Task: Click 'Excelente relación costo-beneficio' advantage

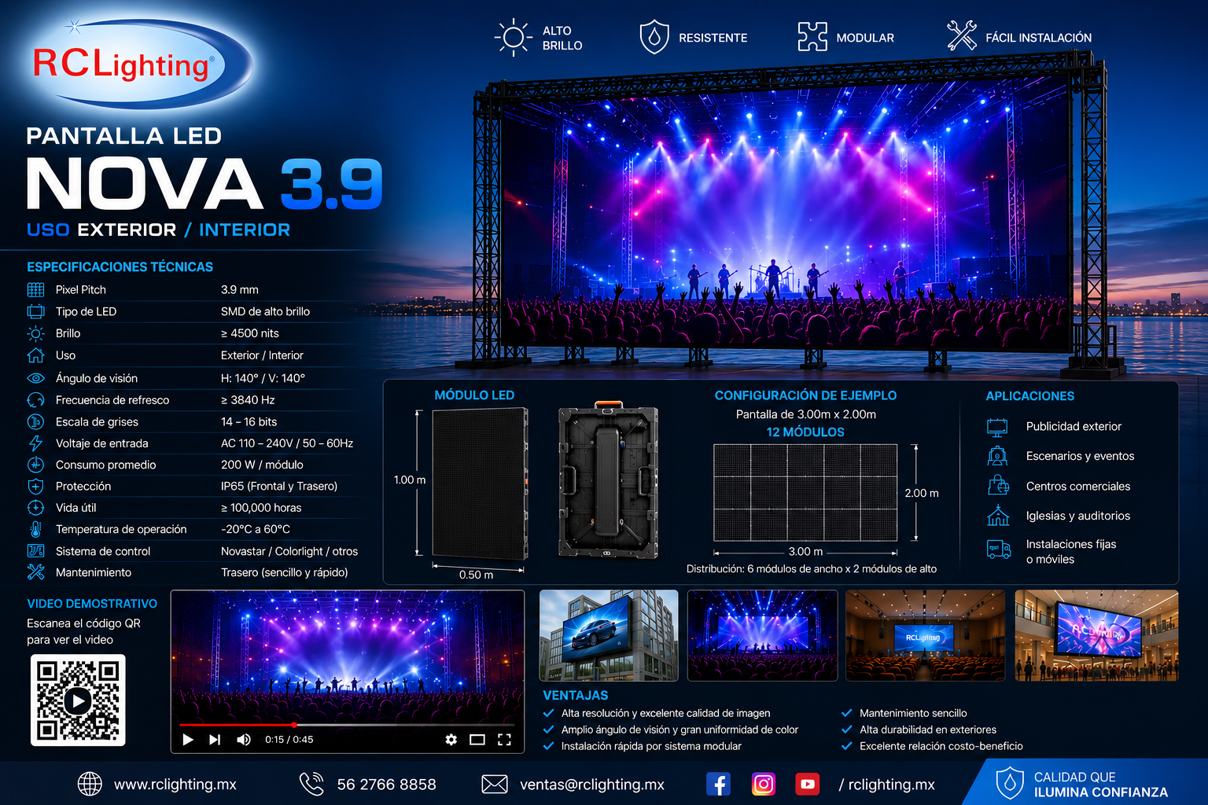Action: [x=941, y=746]
